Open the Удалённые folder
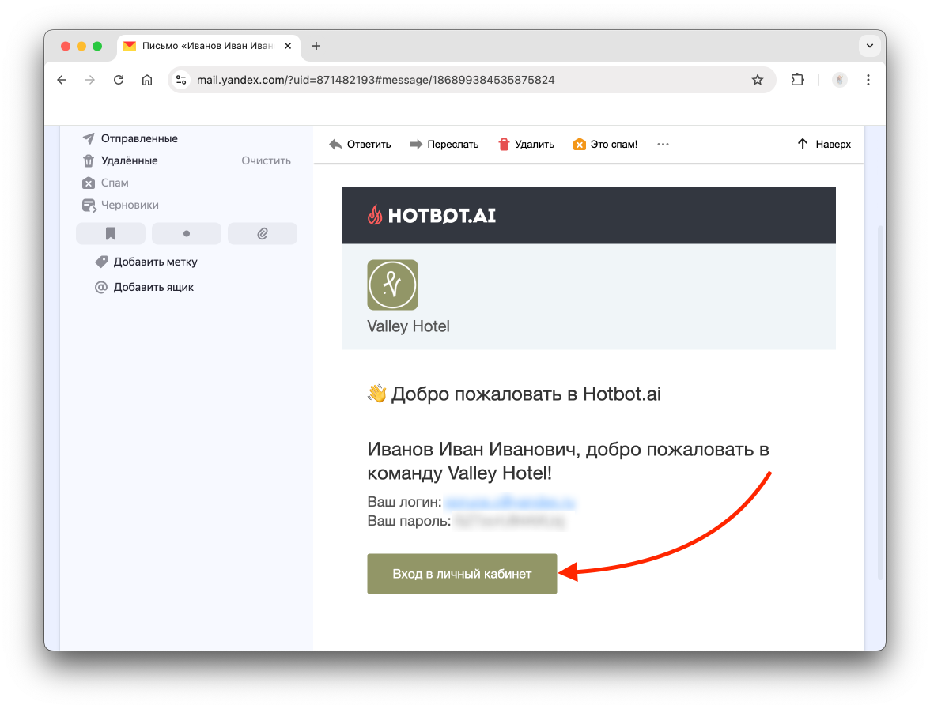Viewport: 930px width, 709px height. pyautogui.click(x=130, y=160)
